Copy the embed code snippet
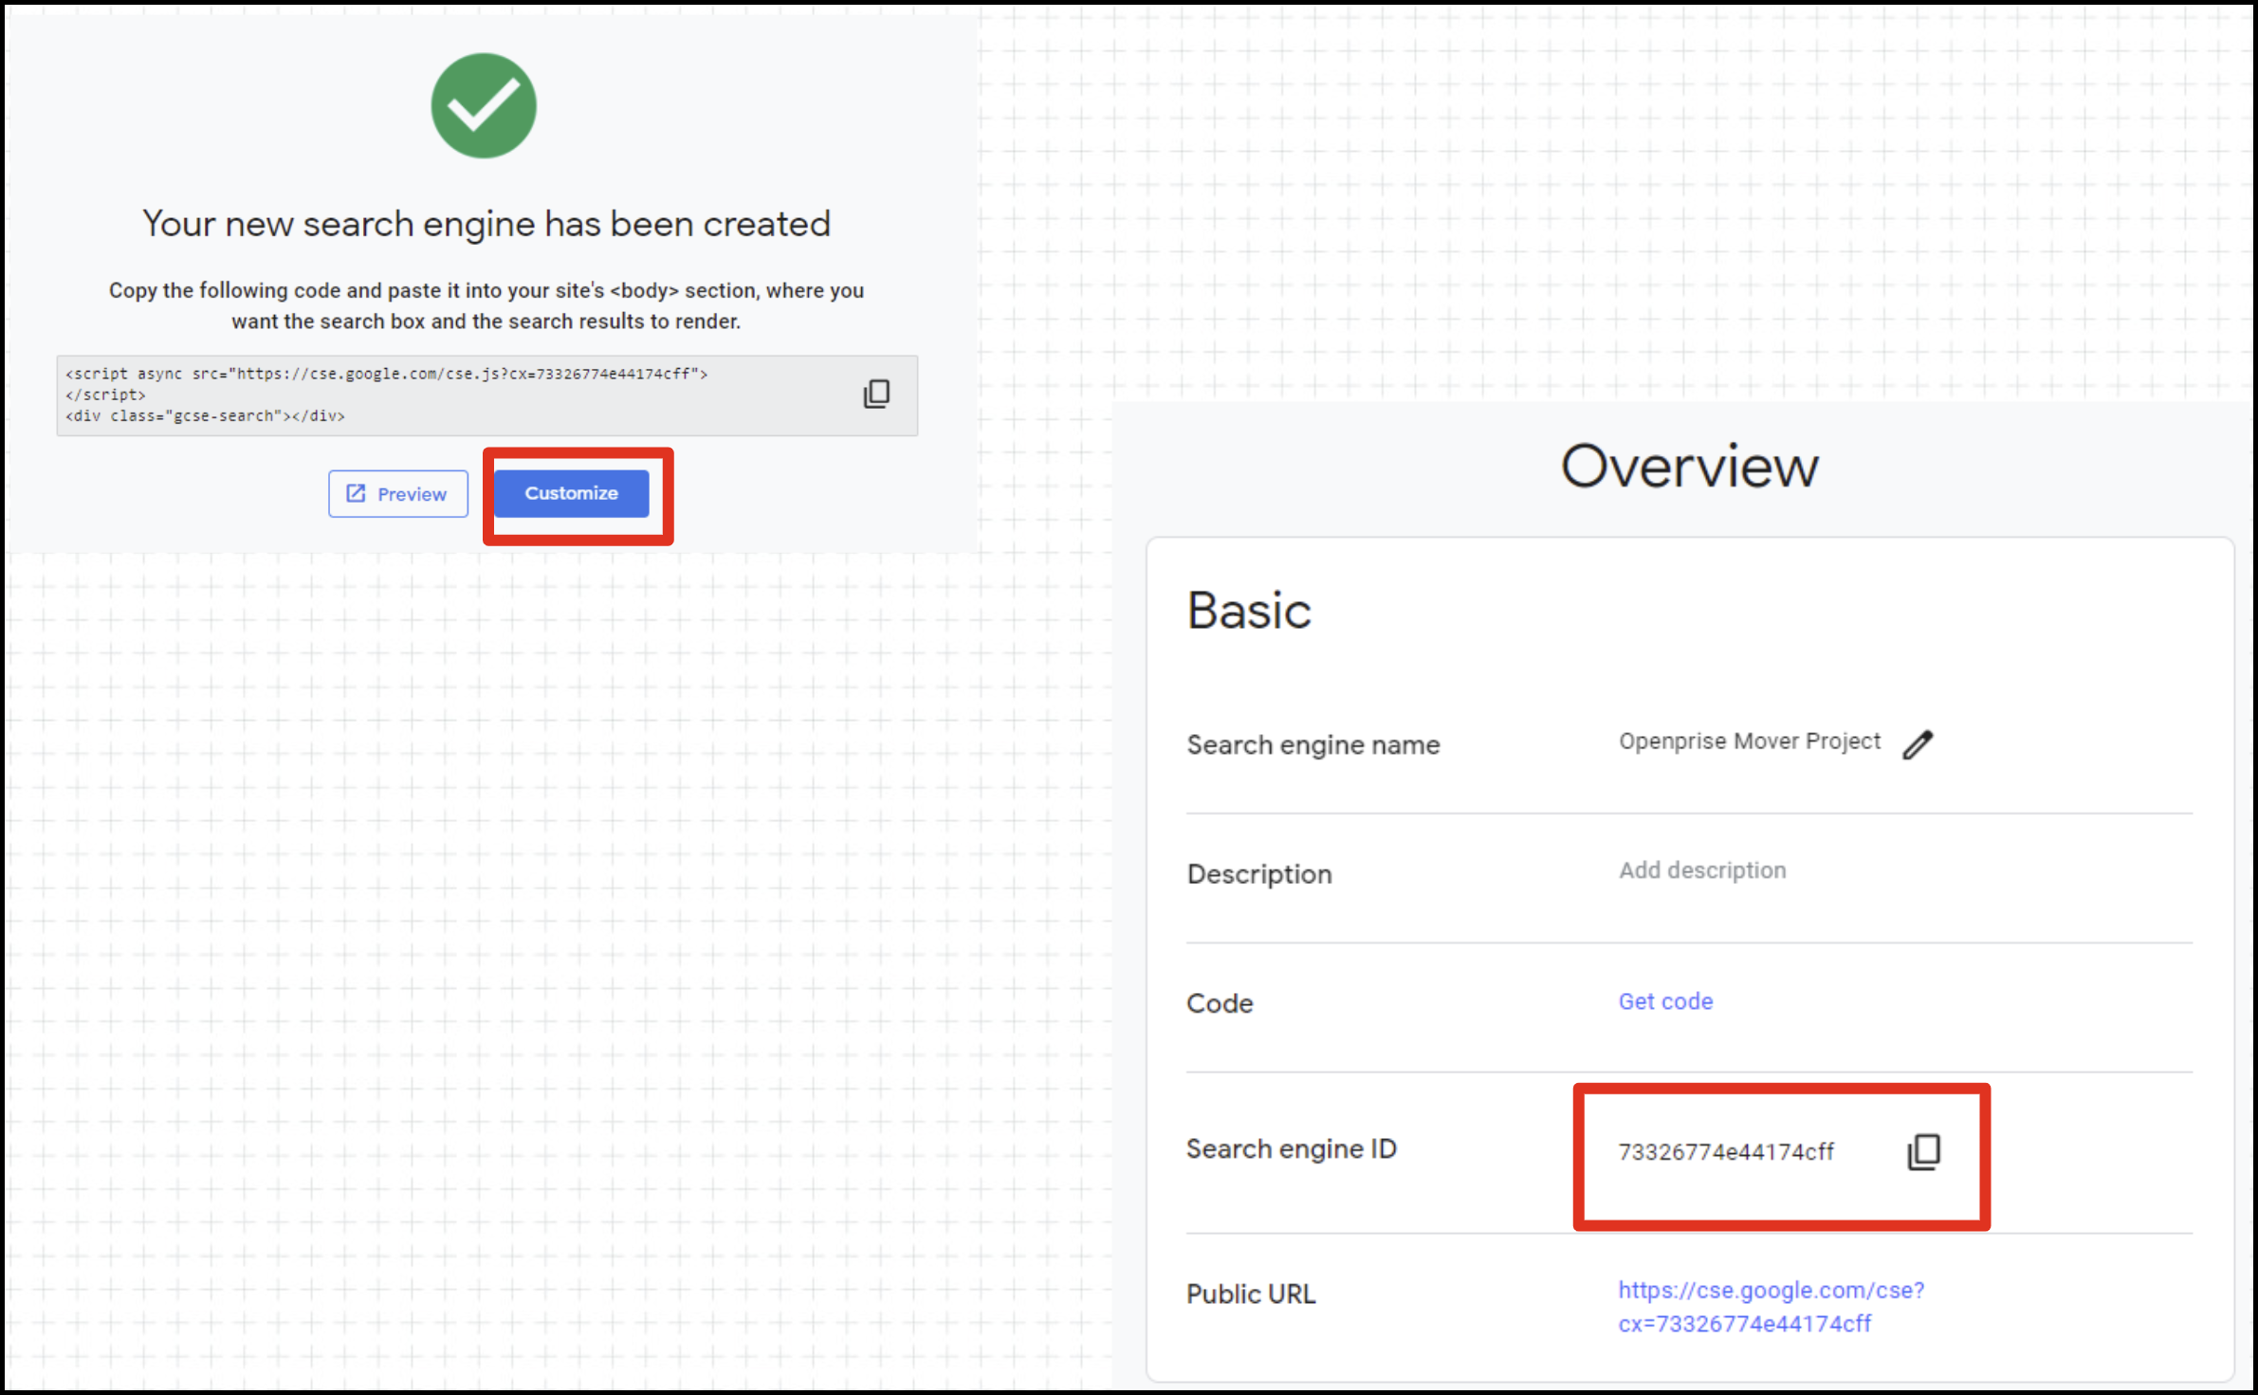This screenshot has width=2258, height=1395. pyautogui.click(x=876, y=394)
